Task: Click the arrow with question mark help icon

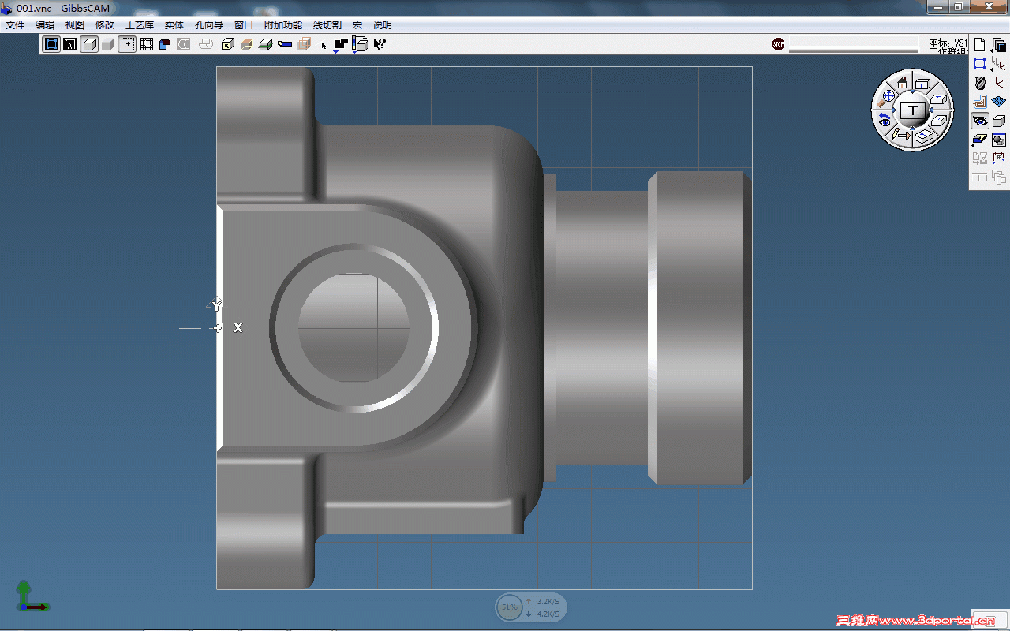Action: 380,44
